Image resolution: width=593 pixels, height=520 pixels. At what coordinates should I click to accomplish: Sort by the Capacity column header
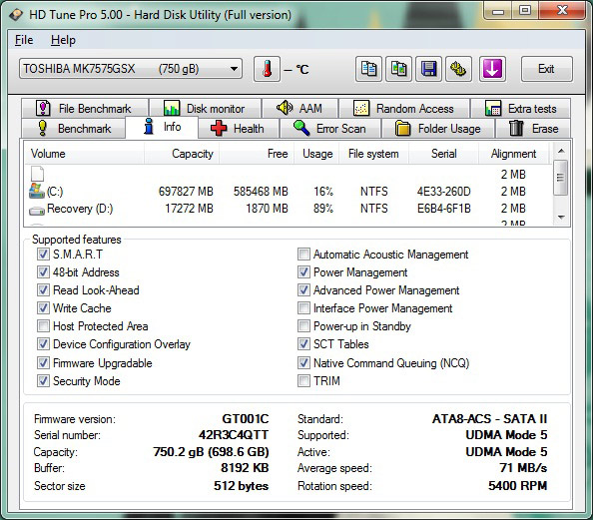click(181, 154)
